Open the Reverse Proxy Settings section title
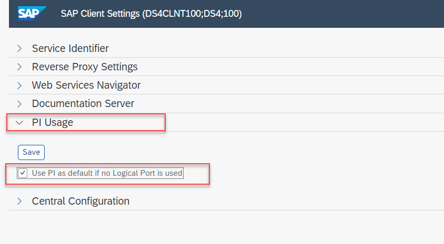Screen dimensions: 444x244 [x=85, y=67]
